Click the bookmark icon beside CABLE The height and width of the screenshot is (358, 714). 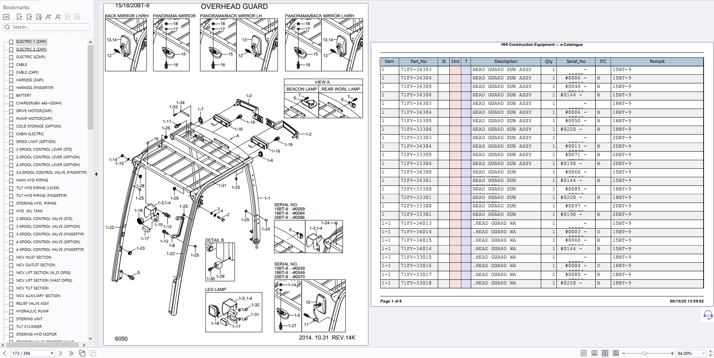tap(11, 65)
